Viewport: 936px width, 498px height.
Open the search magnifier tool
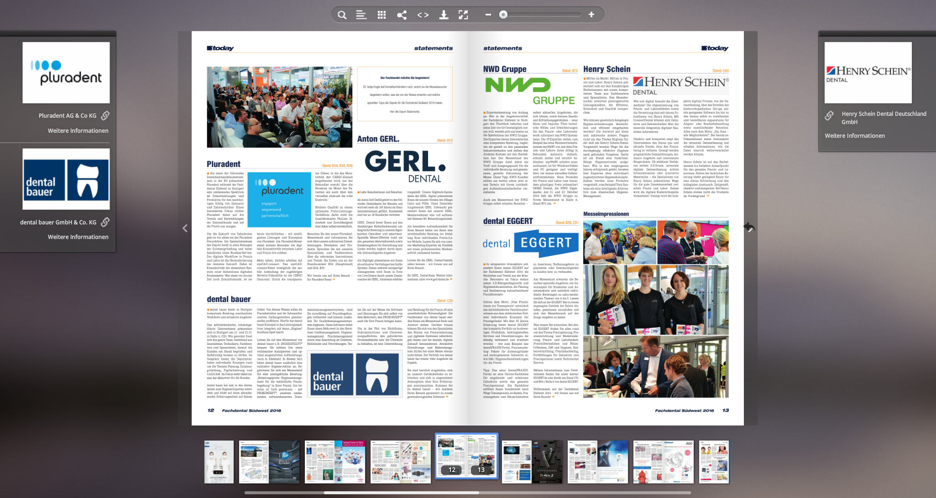point(342,15)
